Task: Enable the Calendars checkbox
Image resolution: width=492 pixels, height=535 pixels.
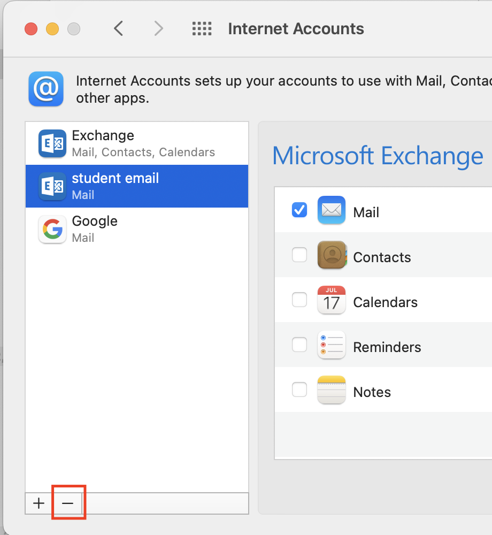Action: (299, 300)
